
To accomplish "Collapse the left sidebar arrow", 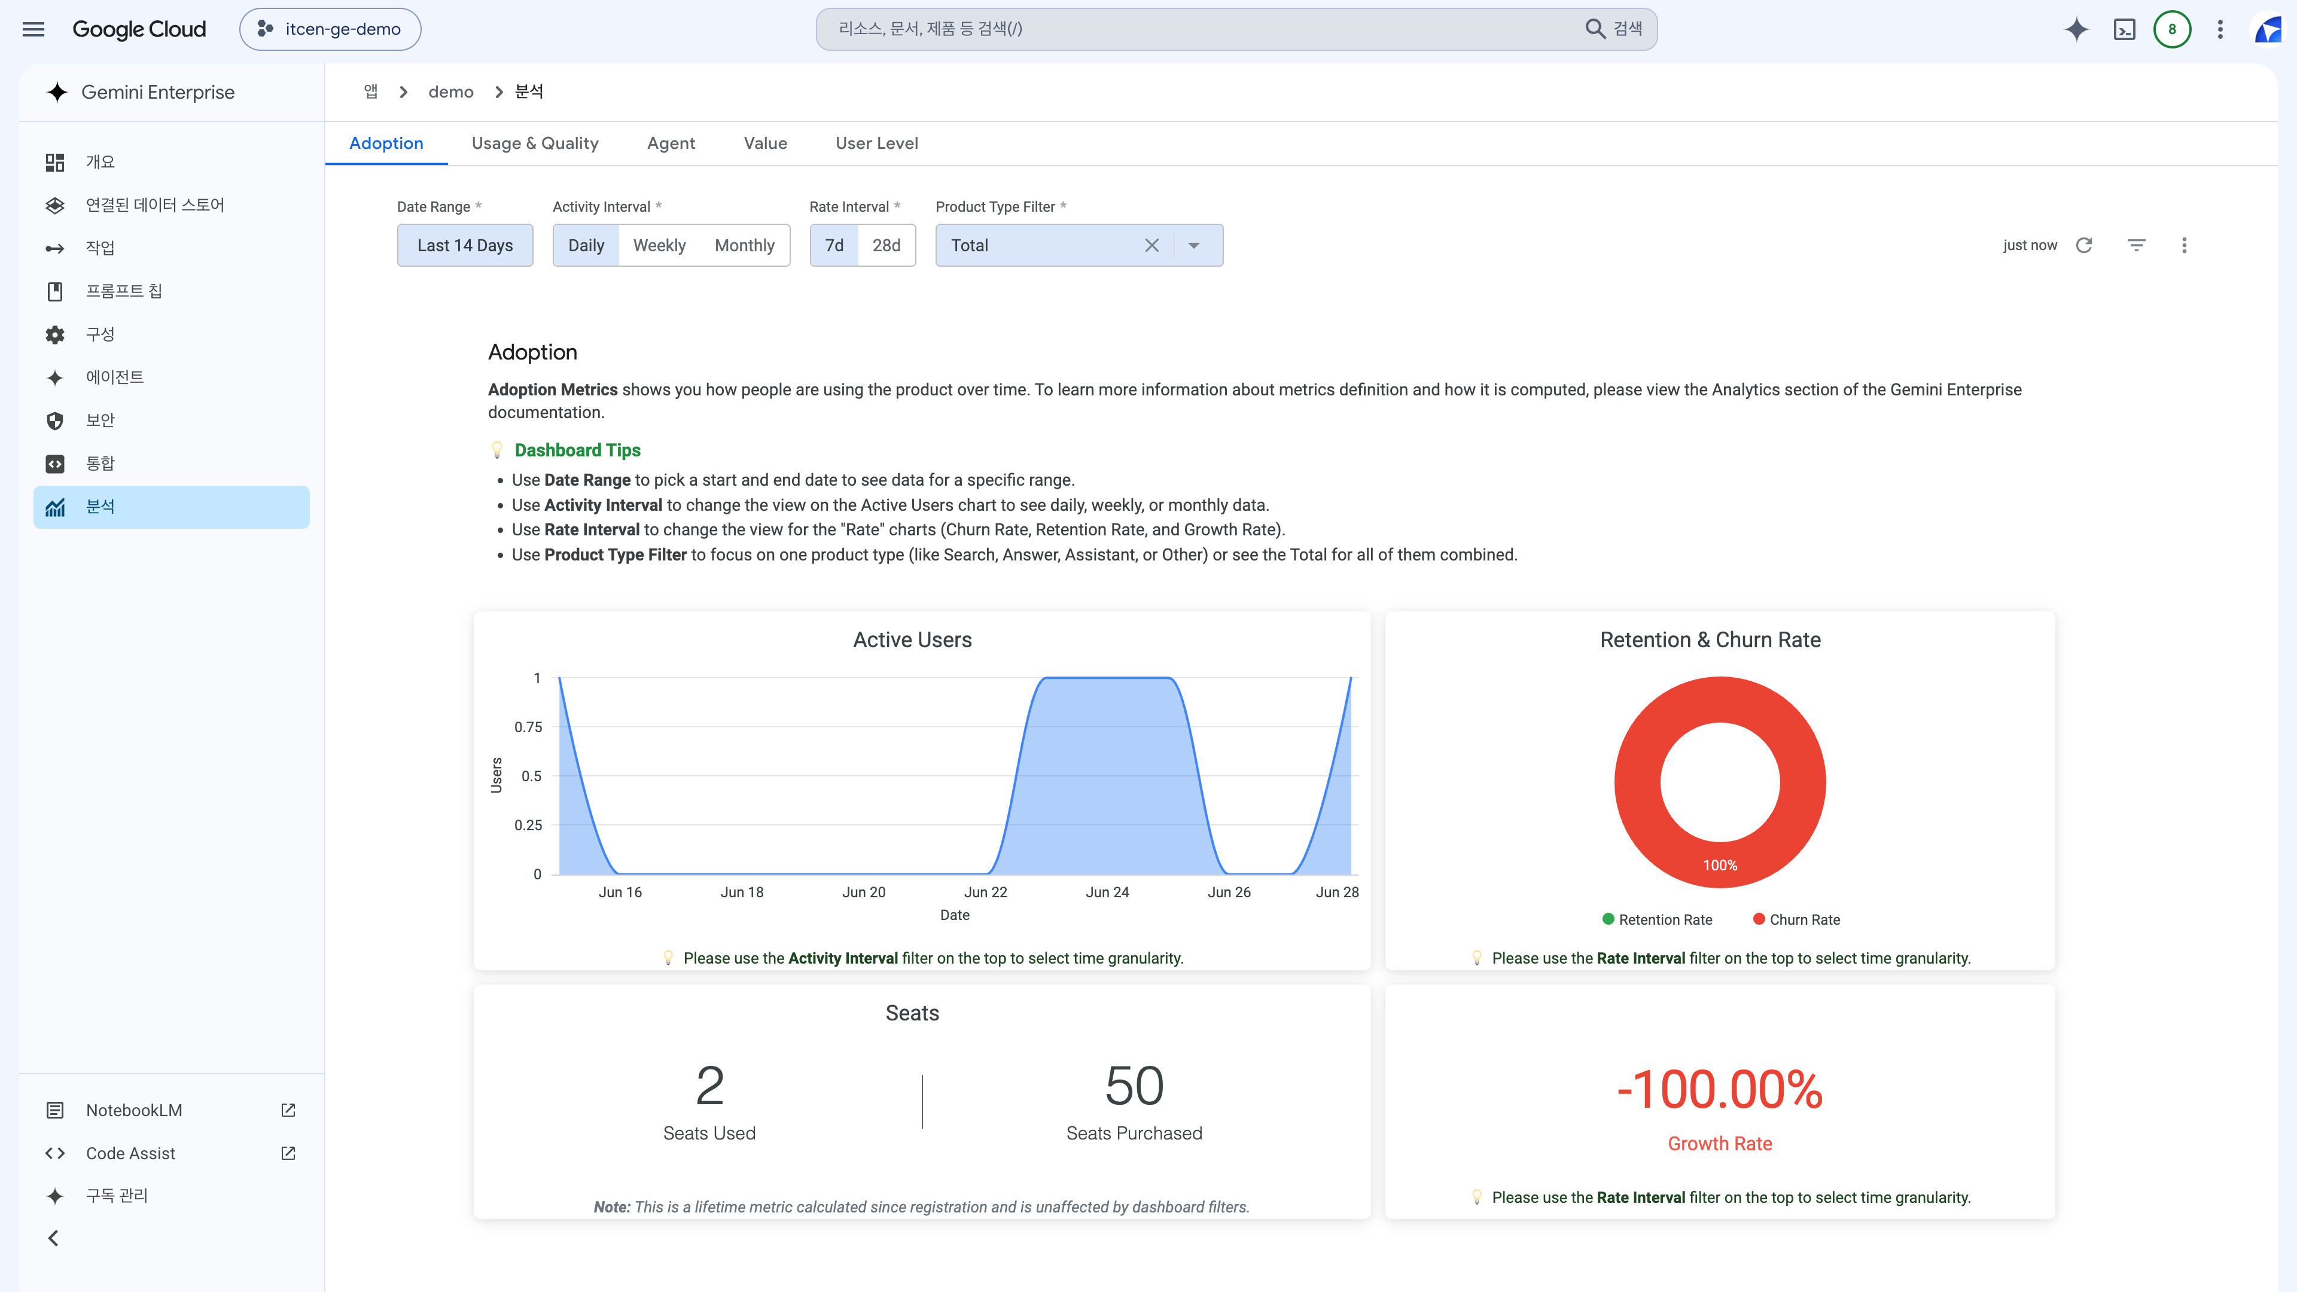I will click(x=53, y=1238).
